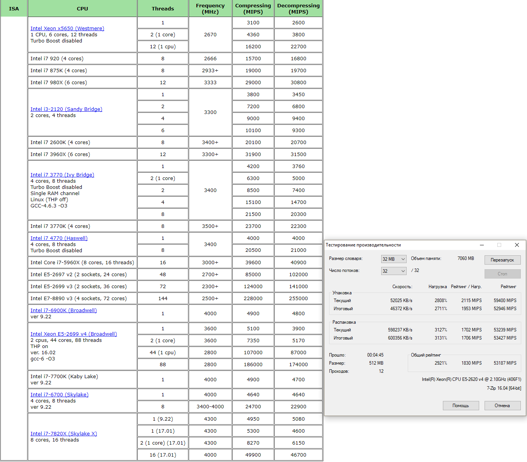The image size is (527, 462).
Task: Click the elapsed time 00:04:45
Action: (x=375, y=355)
